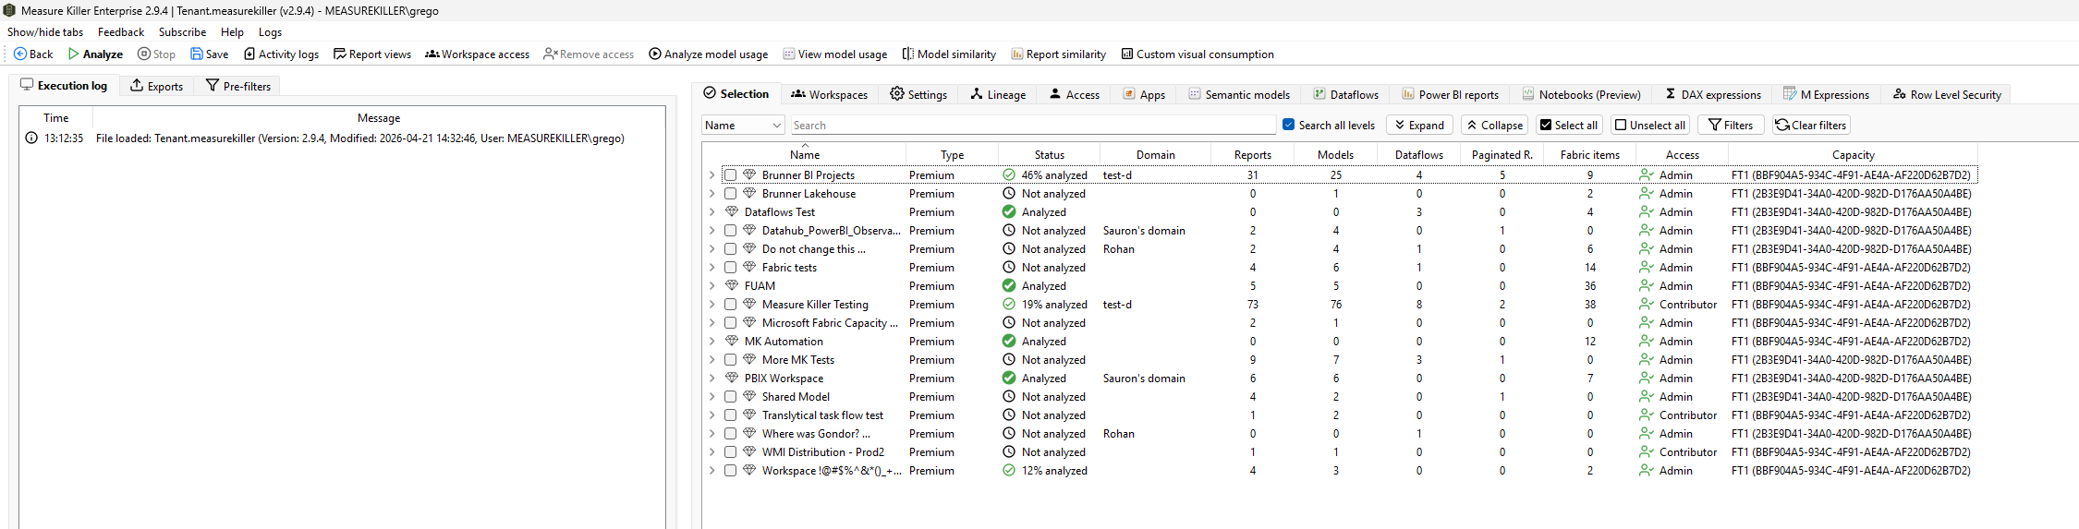Open the Lineage tab
This screenshot has height=529, width=2079.
tap(997, 94)
